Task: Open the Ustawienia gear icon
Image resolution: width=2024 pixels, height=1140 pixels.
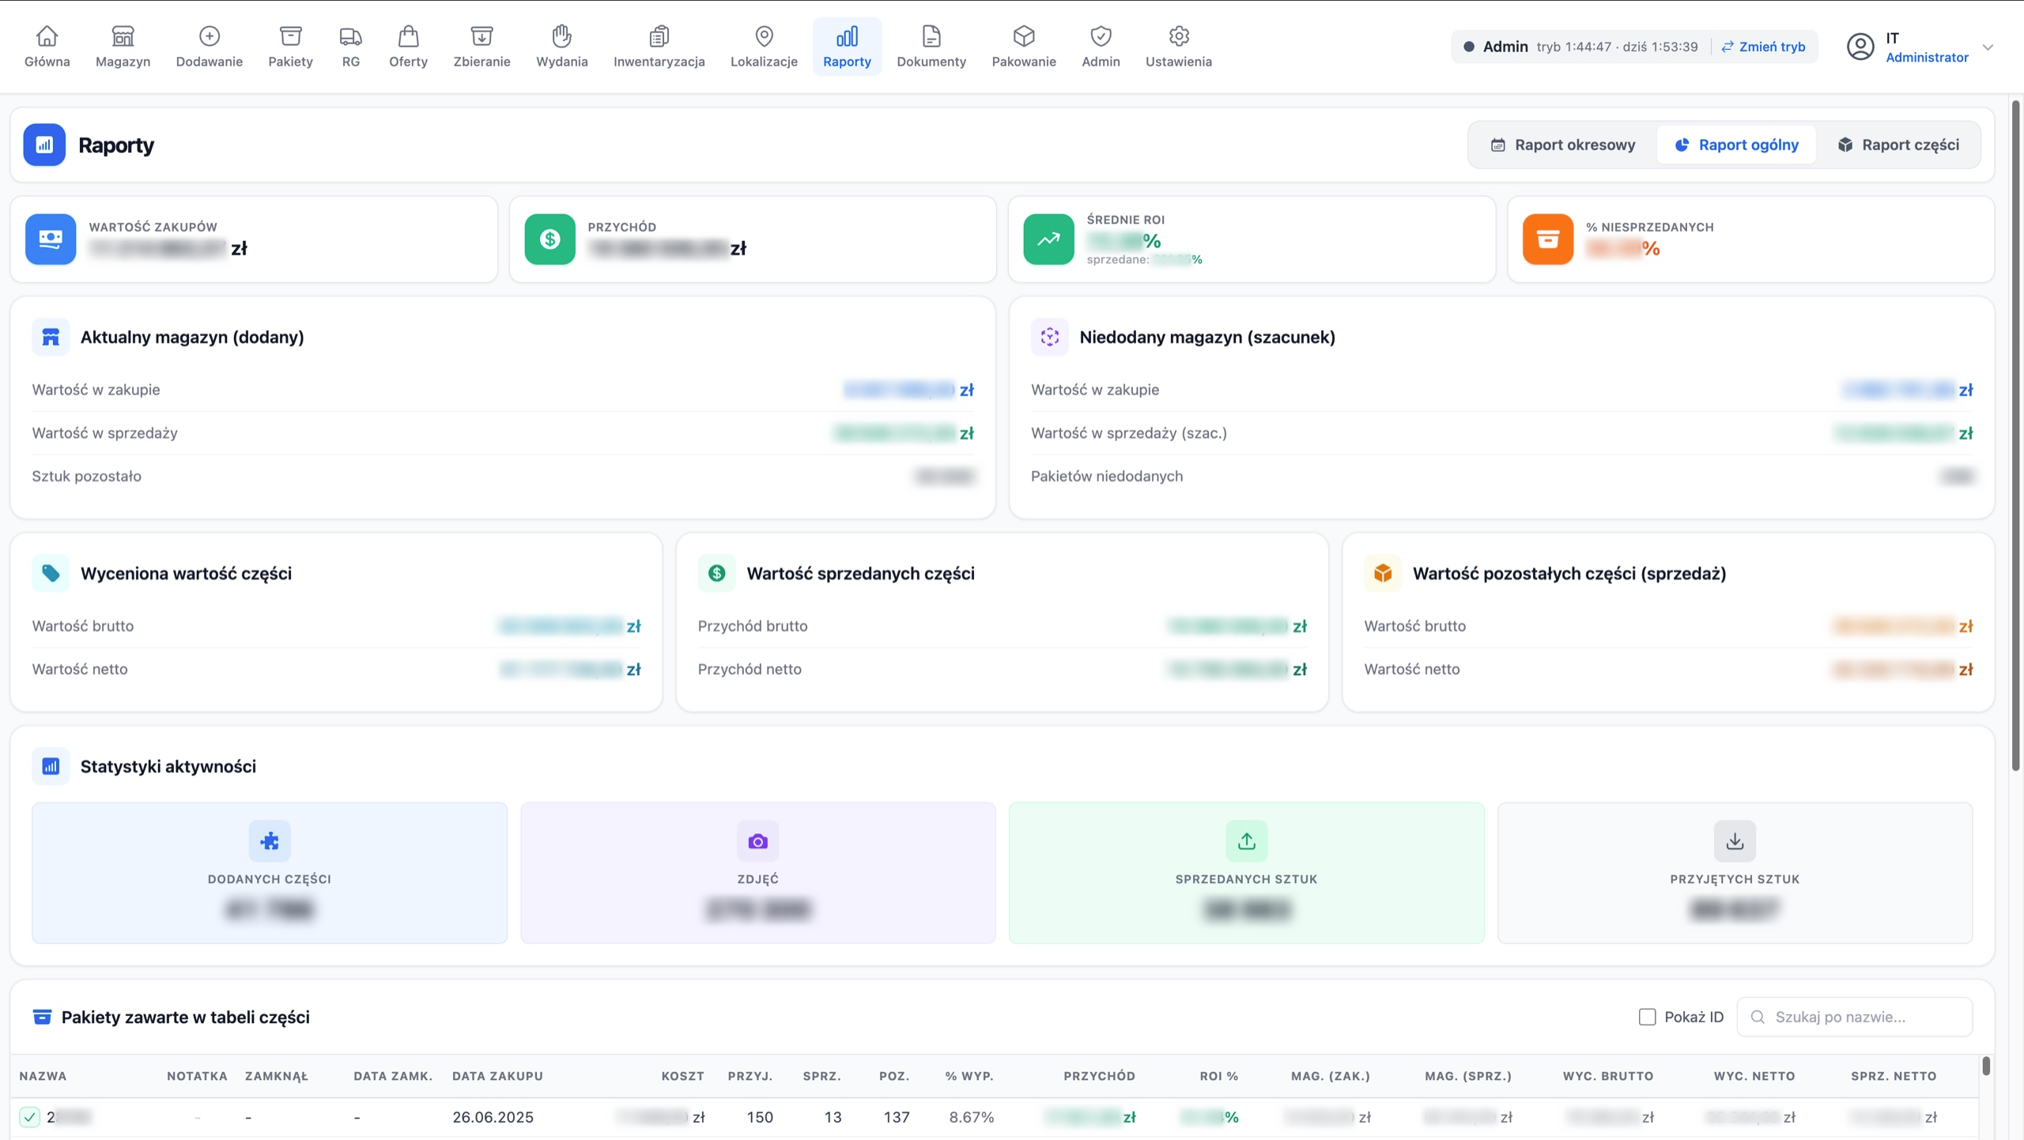Action: point(1179,36)
